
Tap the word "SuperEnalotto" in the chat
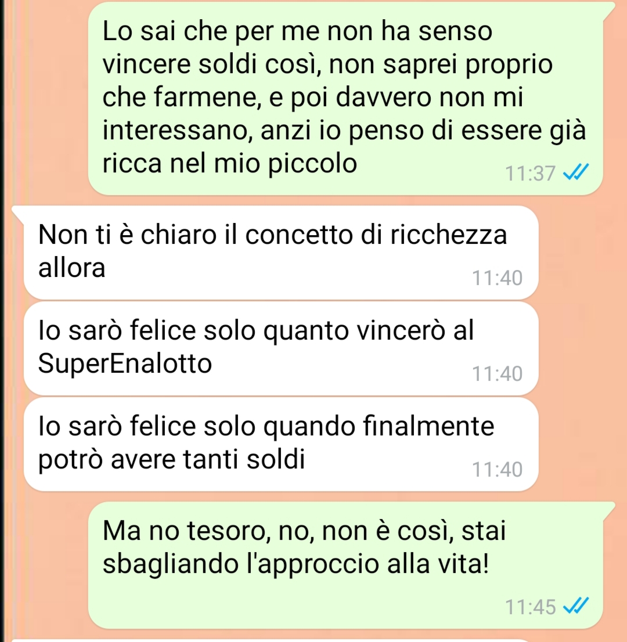125,363
